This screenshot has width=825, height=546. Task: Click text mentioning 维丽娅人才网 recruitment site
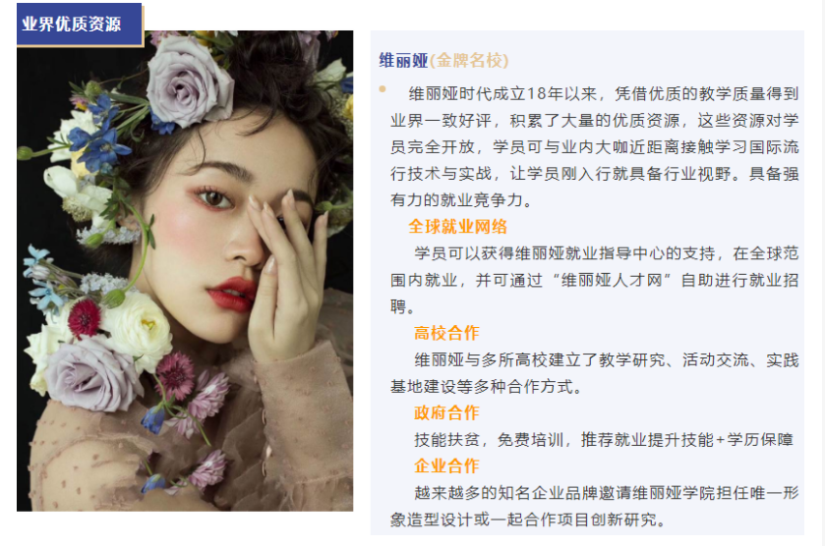[x=595, y=280]
